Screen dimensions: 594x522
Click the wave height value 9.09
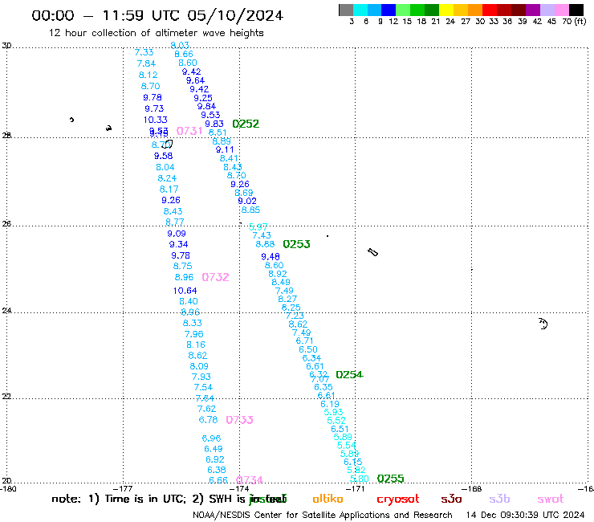point(177,234)
